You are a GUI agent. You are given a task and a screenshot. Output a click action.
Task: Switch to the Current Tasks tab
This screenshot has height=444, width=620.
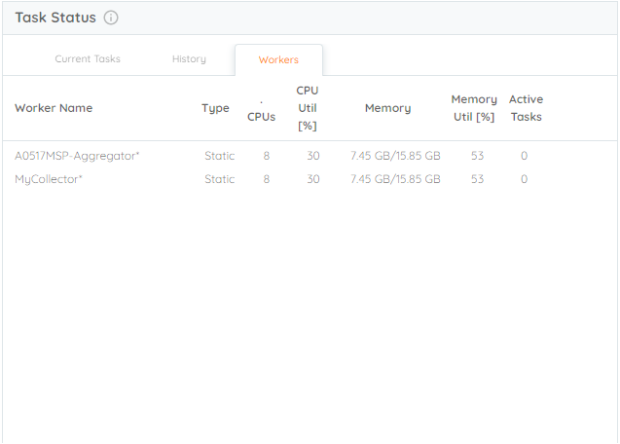pyautogui.click(x=88, y=59)
